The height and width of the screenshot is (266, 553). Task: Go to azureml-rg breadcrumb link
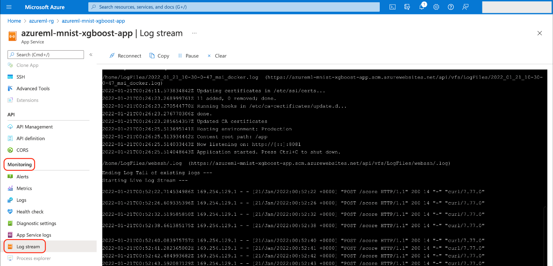pyautogui.click(x=42, y=21)
